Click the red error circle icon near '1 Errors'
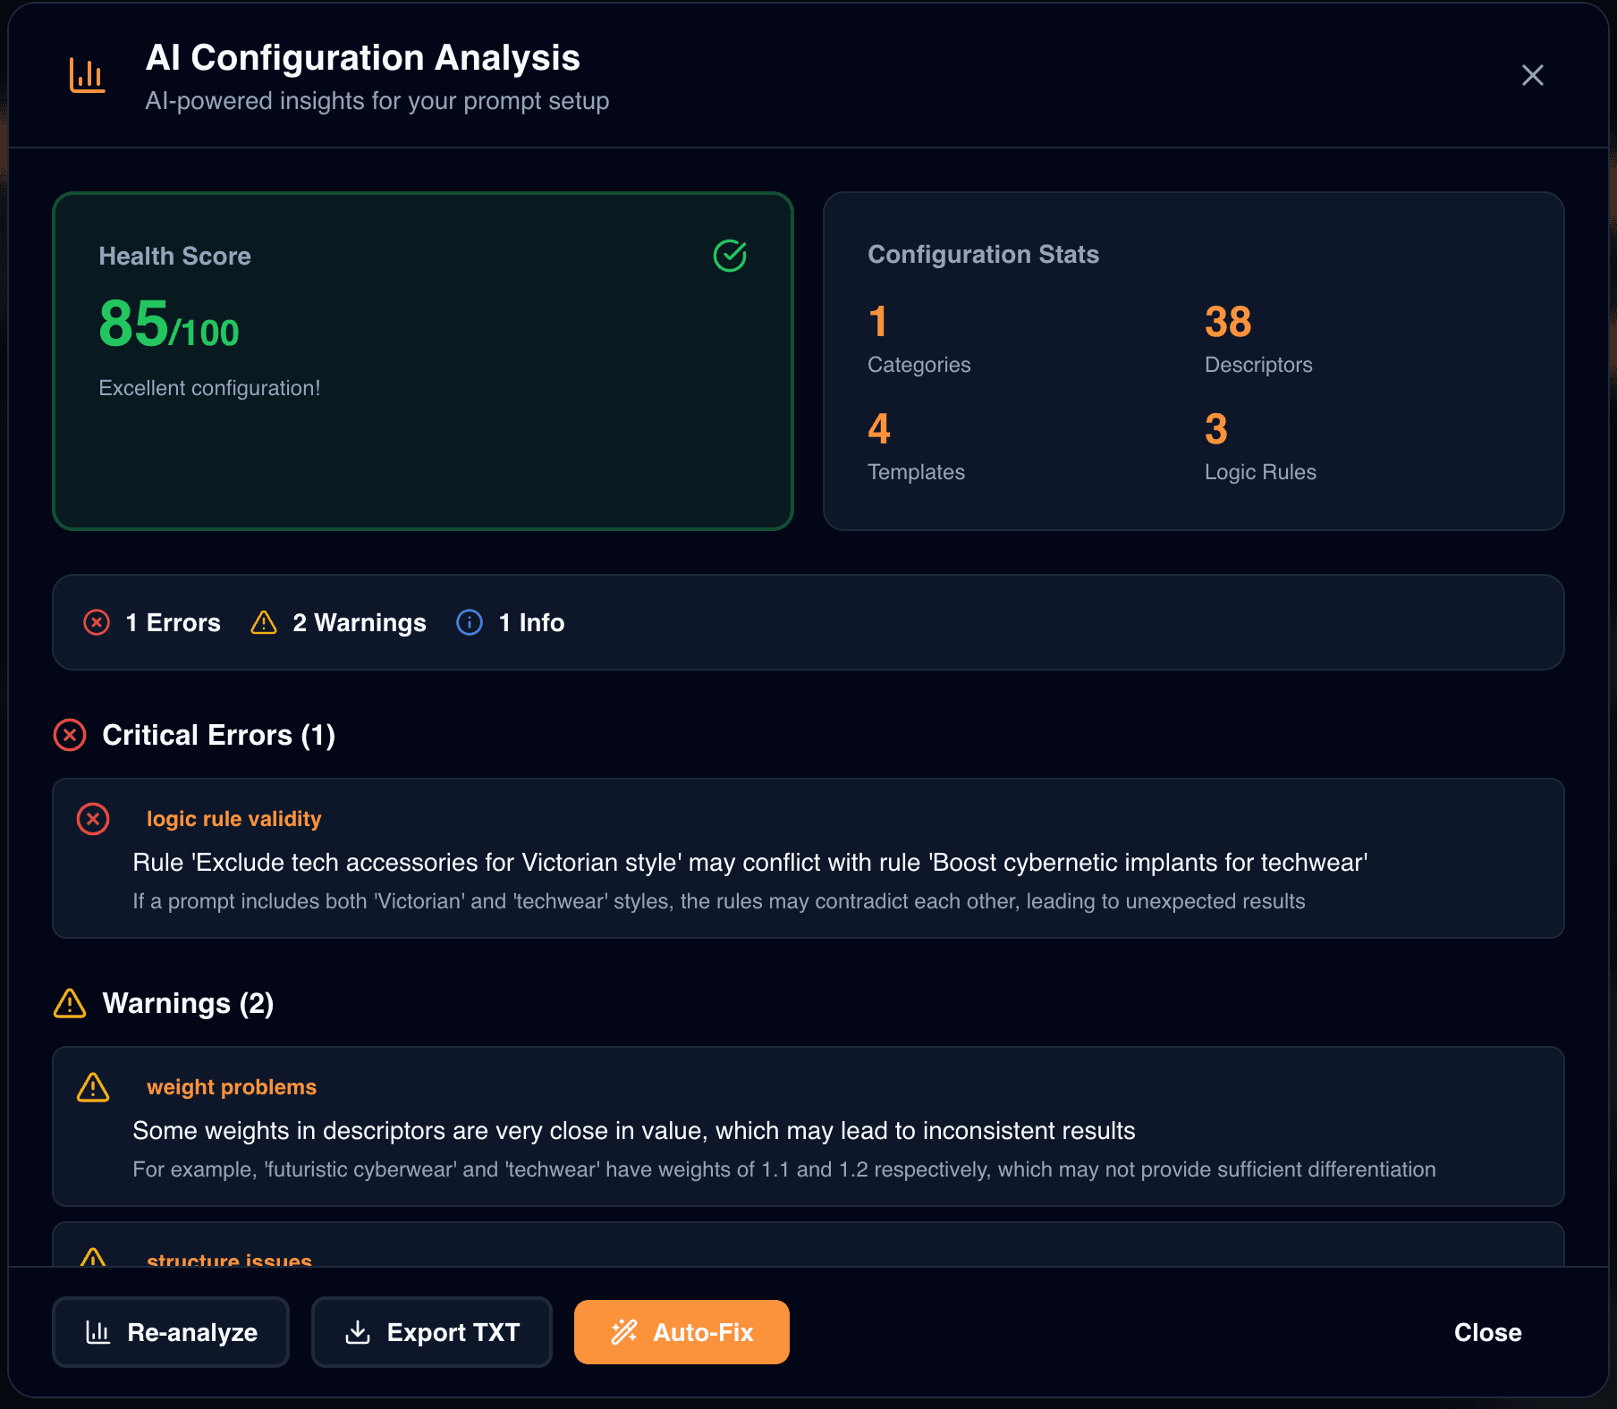The width and height of the screenshot is (1617, 1409). point(97,622)
